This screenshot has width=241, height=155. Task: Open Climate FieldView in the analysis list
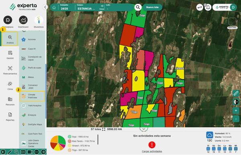33,96
